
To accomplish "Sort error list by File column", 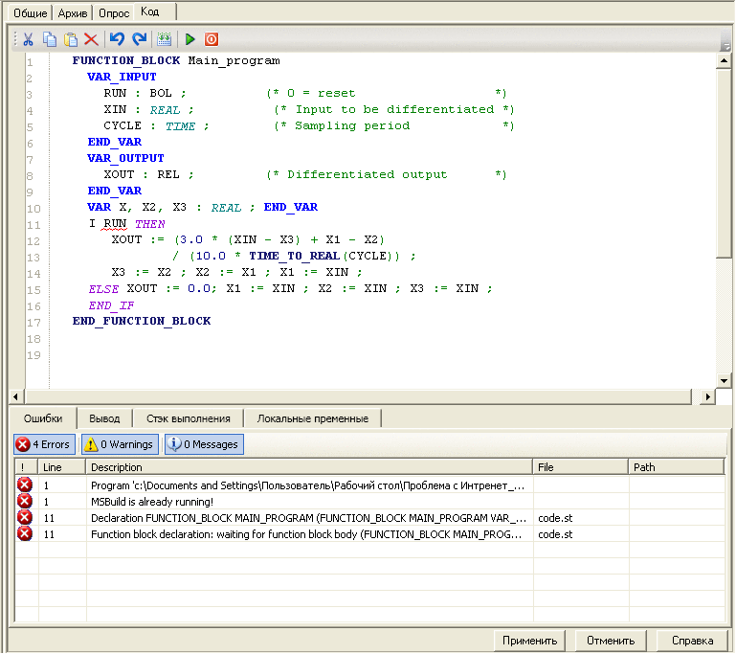I will (x=581, y=467).
